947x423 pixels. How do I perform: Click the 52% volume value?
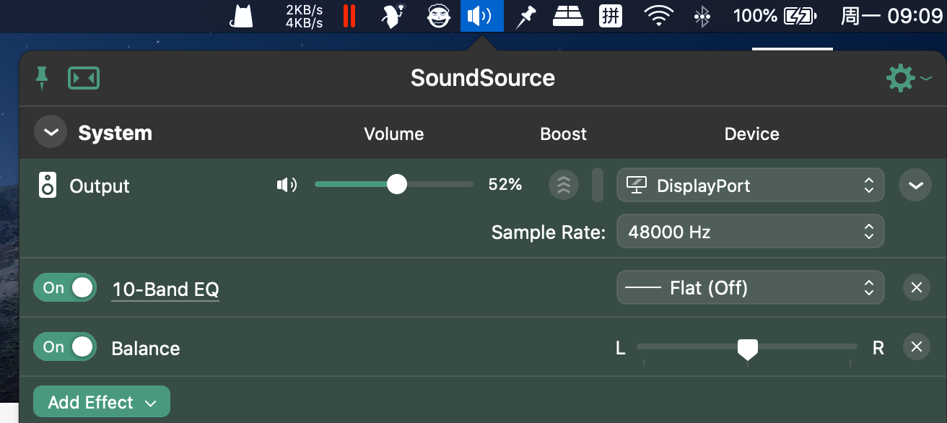coord(505,184)
